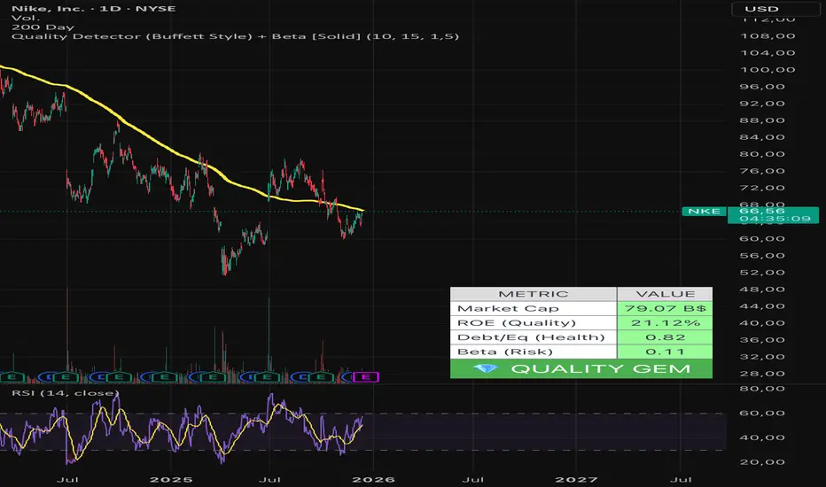Click the 20,00 label on the RSI scale
Image resolution: width=826 pixels, height=487 pixels.
762,461
